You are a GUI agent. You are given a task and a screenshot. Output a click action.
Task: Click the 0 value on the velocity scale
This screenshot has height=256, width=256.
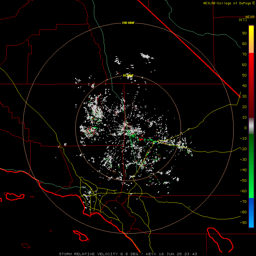245,128
